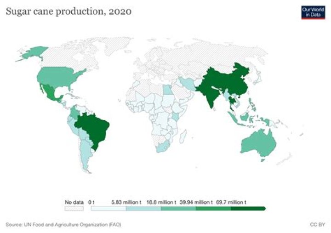Image resolution: width=331 pixels, height=233 pixels.
Task: Select South Africa on the map
Action: (163, 147)
